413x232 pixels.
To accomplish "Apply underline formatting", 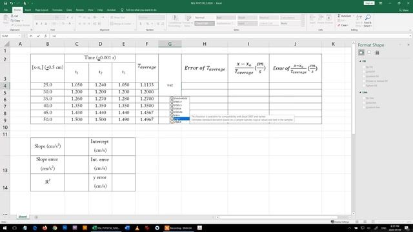I will tap(46, 24).
